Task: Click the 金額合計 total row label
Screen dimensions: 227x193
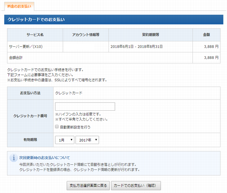Action: [x=16, y=58]
